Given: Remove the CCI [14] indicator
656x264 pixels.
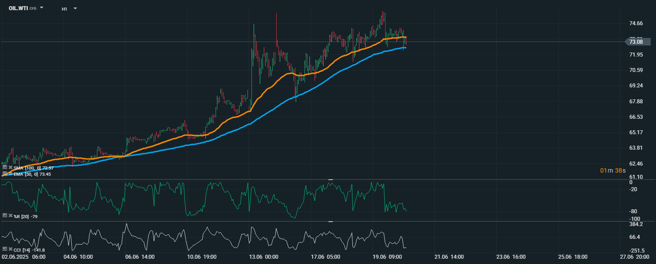Looking at the screenshot, I should [10, 249].
